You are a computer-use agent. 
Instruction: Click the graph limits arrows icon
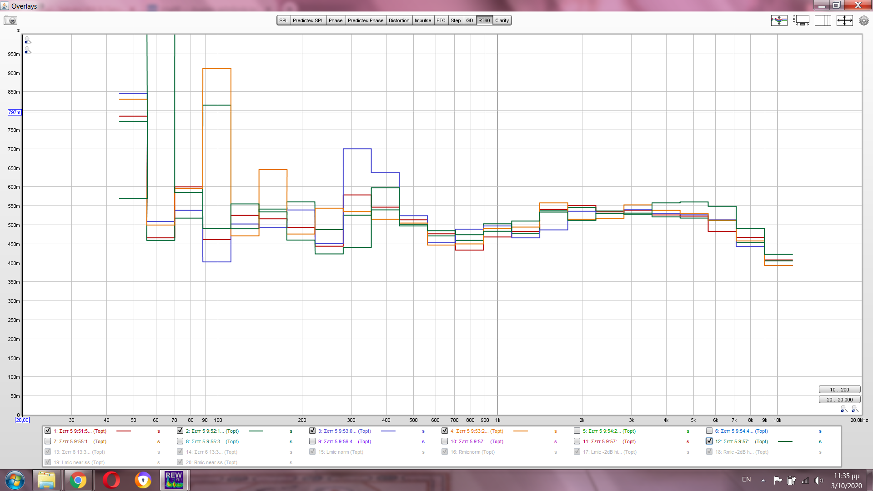point(844,20)
